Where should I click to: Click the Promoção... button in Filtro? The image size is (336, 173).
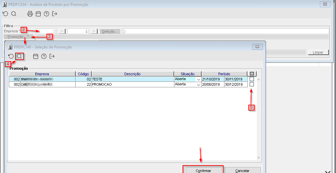click(18, 37)
